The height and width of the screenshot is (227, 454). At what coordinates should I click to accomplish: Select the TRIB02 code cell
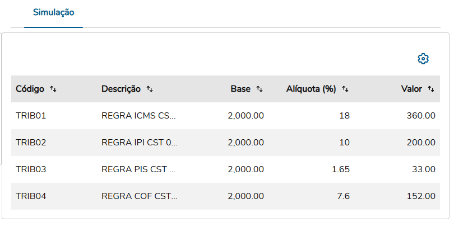tap(31, 143)
